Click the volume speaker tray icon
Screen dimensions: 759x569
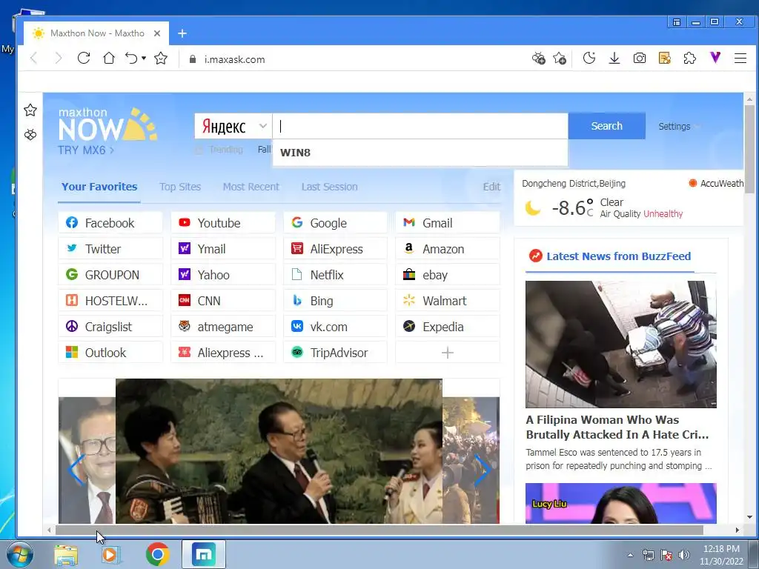[683, 554]
